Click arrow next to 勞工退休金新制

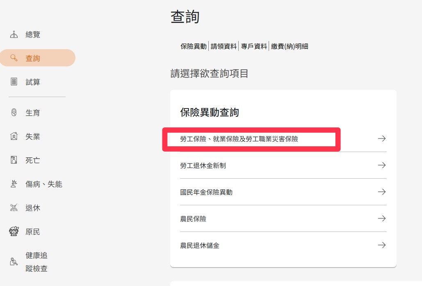pyautogui.click(x=381, y=166)
